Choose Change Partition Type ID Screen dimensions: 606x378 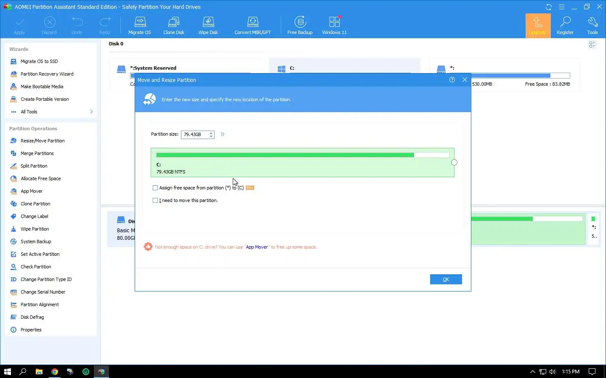point(46,279)
